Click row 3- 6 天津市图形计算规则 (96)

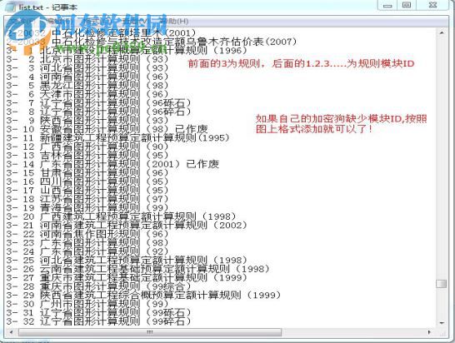pos(87,94)
